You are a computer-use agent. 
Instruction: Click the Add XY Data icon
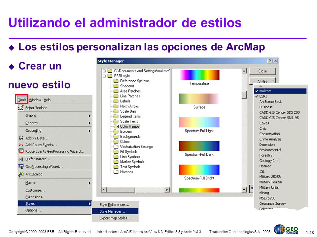pos(21,138)
